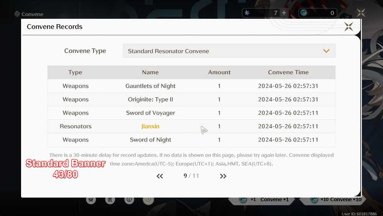Click the Lustrous Tide currency icon

click(x=304, y=13)
